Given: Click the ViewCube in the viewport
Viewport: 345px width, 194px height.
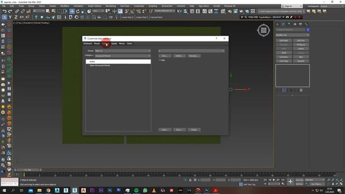Looking at the screenshot, I should click(x=264, y=30).
